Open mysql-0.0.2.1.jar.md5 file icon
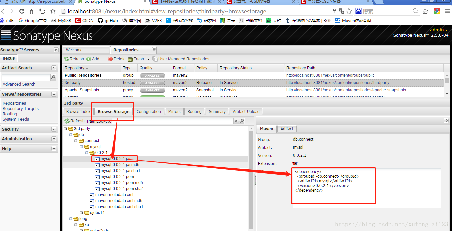The image size is (452, 231). [97, 165]
